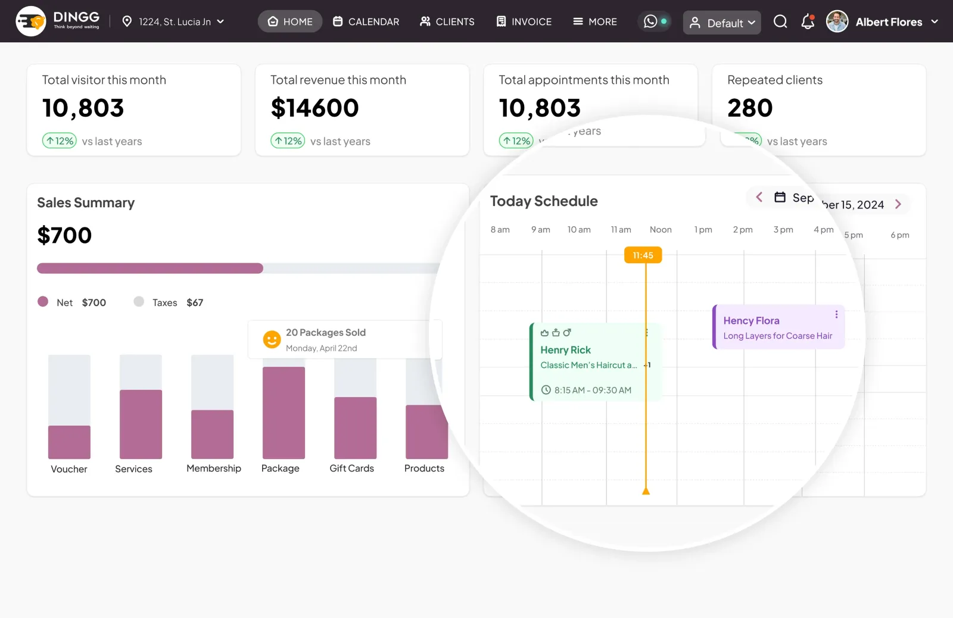Viewport: 953px width, 618px height.
Task: Open the three-dot menu on the Hency Flora appointment
Action: [836, 314]
